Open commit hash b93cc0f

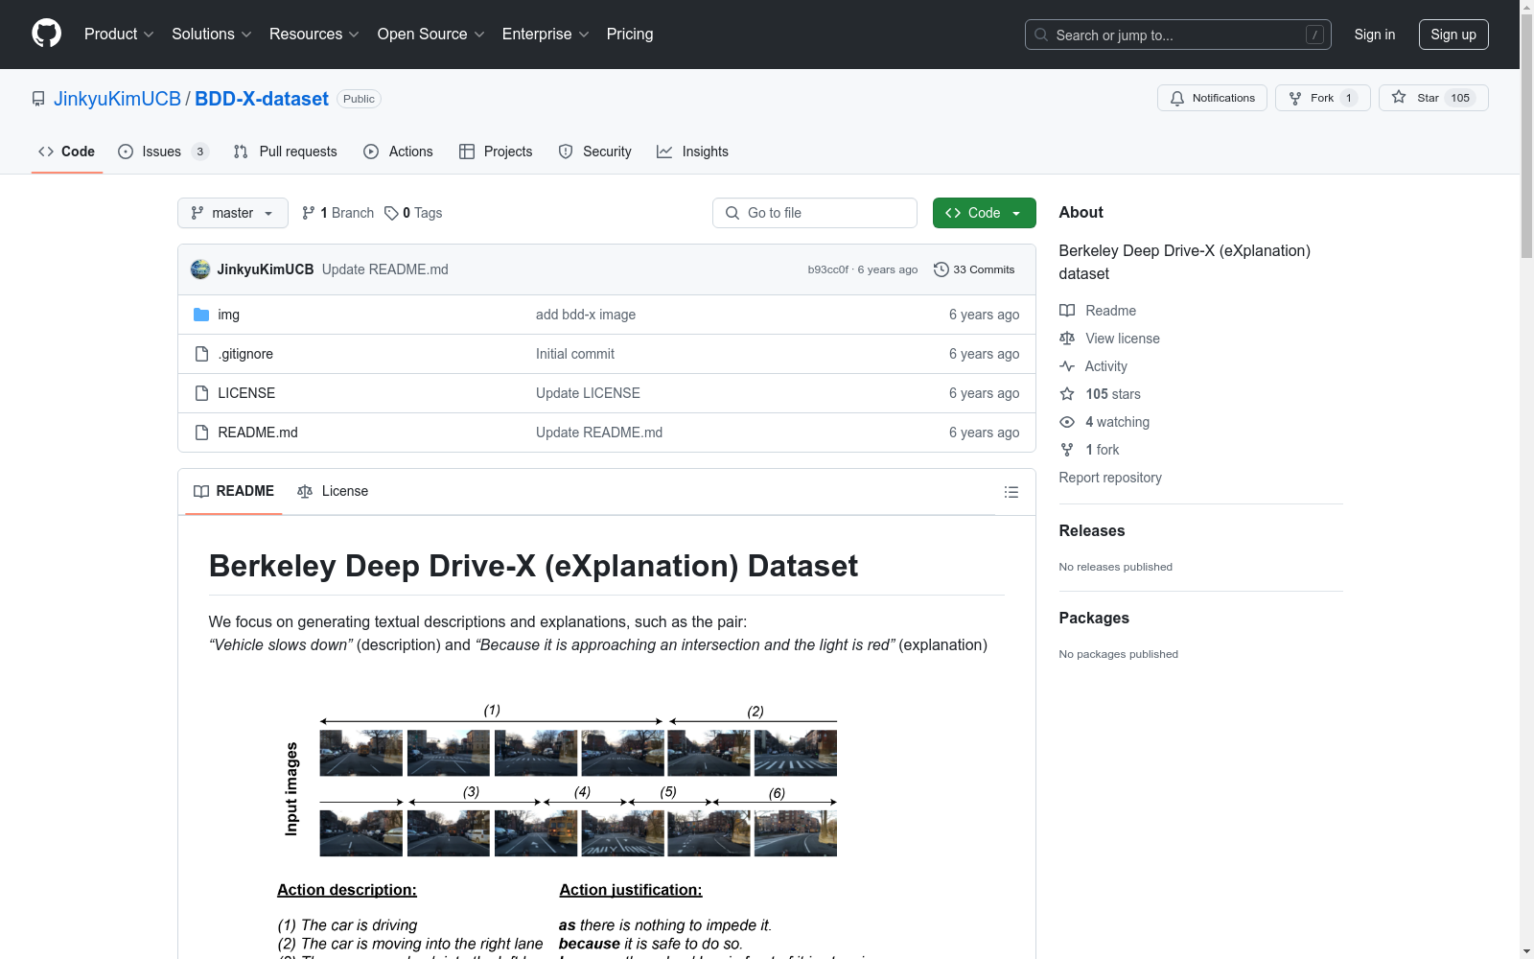pos(827,269)
